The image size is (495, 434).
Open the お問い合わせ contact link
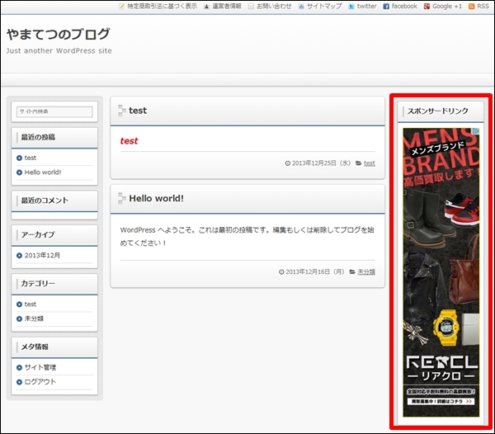274,6
